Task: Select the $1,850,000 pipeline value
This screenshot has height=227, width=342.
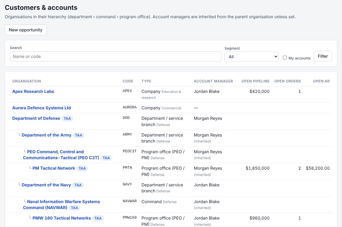Action: [258, 168]
